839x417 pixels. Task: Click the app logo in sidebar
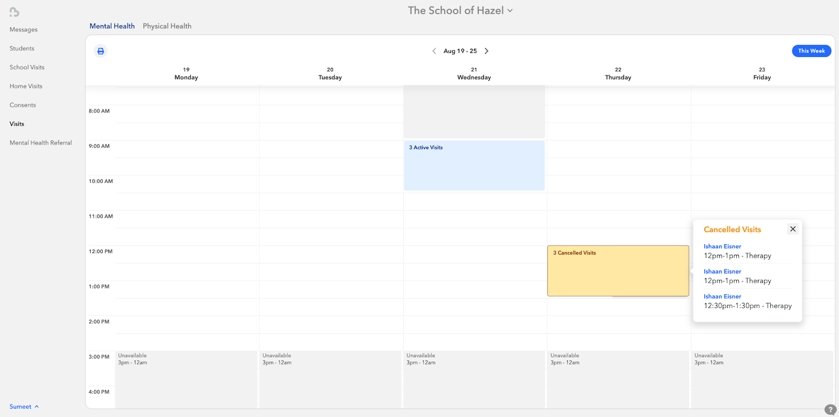pyautogui.click(x=14, y=12)
